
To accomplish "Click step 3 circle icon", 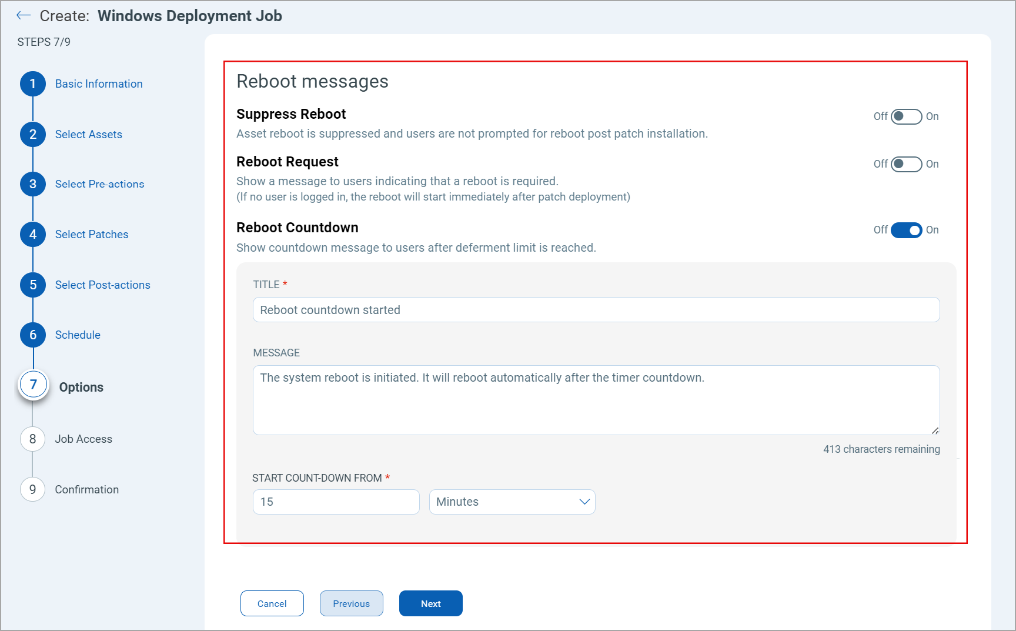I will tap(33, 184).
